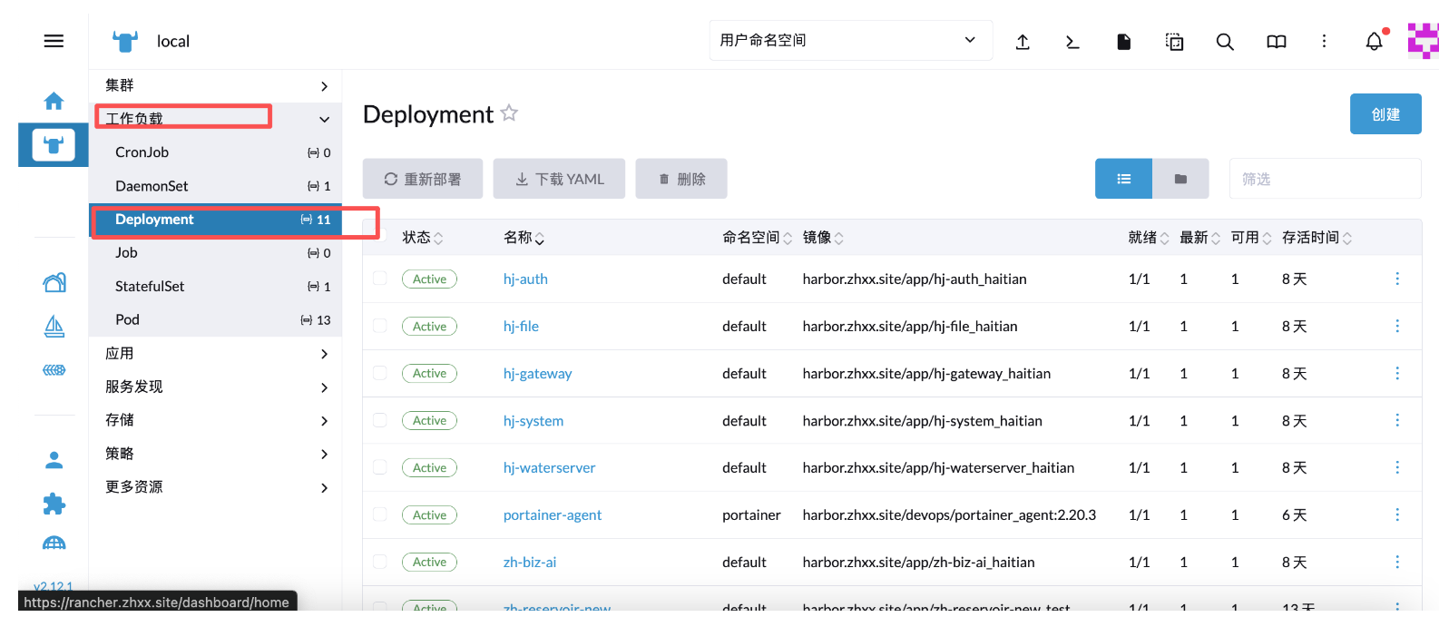Image resolution: width=1439 pixels, height=617 pixels.
Task: Tick the checkbox for hj-gateway deployment
Action: (x=380, y=373)
